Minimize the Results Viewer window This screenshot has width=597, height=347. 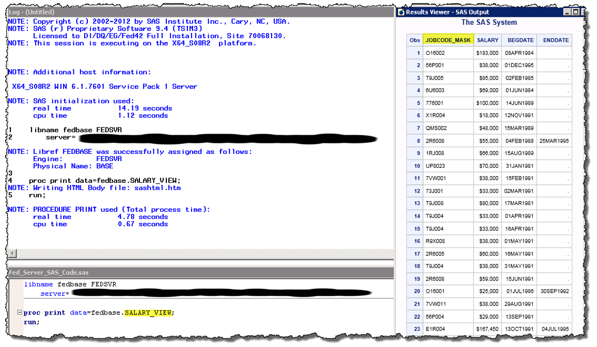point(568,12)
